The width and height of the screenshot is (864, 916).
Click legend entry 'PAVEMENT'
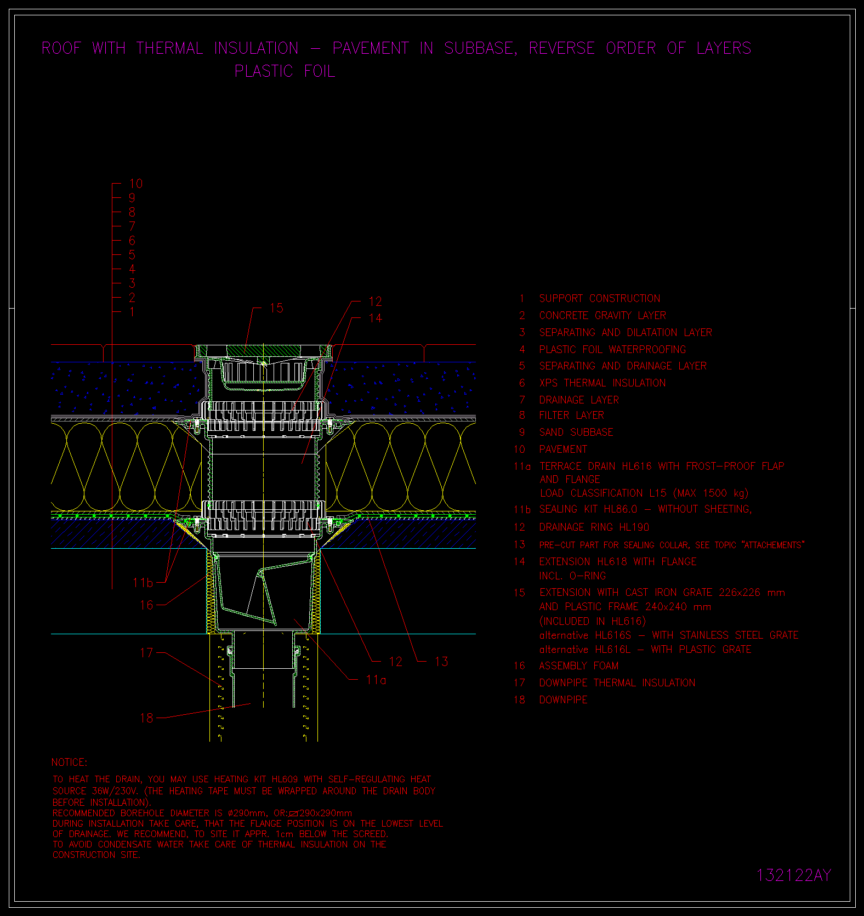click(563, 450)
